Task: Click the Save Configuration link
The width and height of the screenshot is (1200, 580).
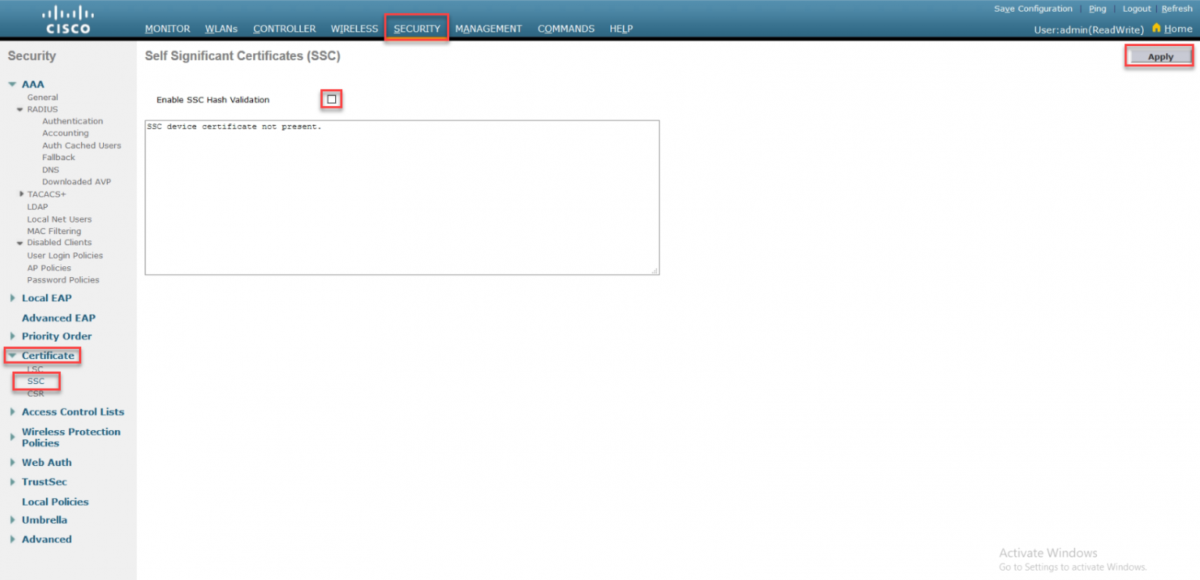Action: 1033,9
